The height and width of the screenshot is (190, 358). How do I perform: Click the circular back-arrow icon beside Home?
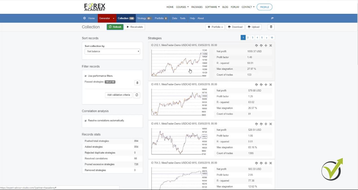[85, 18]
